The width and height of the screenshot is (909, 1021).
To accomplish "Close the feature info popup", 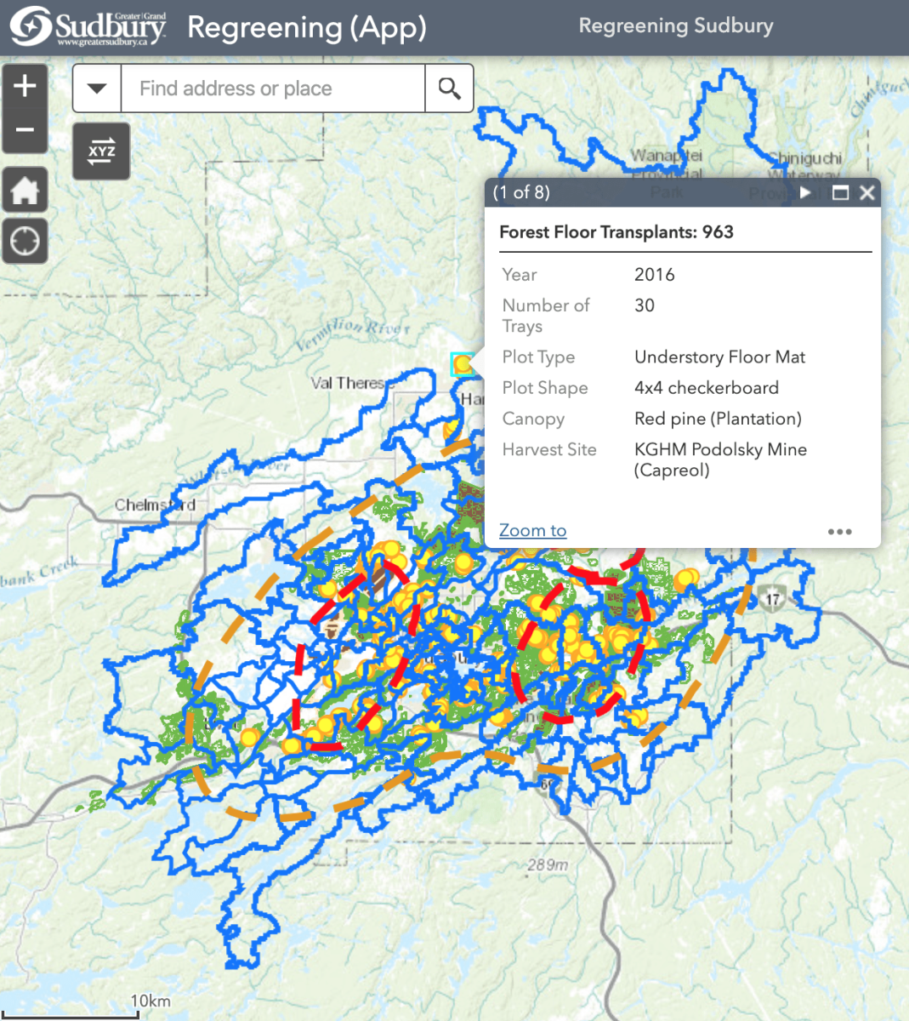I will 866,192.
